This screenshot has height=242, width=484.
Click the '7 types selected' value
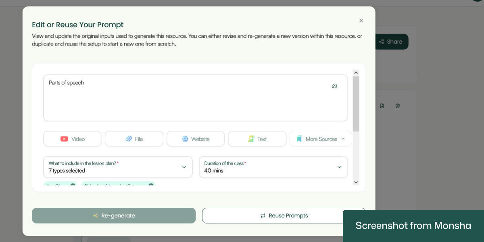[67, 171]
